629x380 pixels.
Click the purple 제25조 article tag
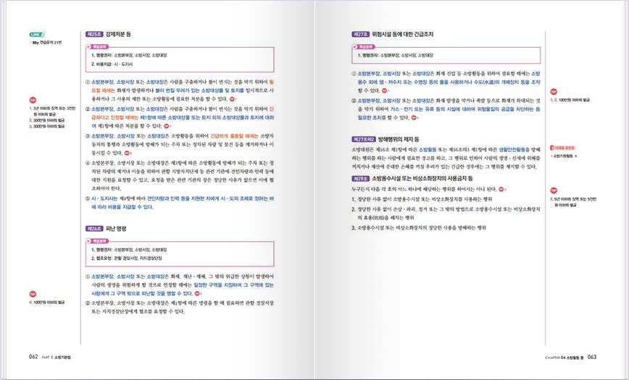(94, 34)
